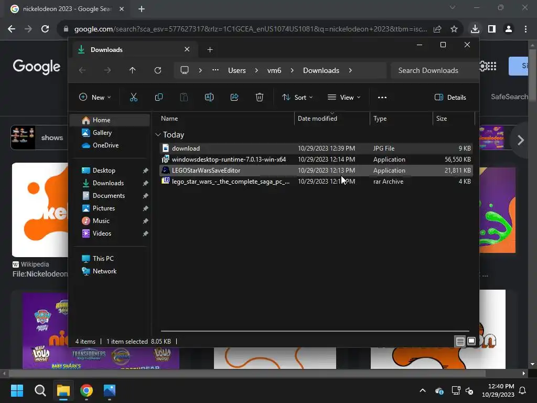Show hidden tray icons chevron
Screen dimensions: 537x403
click(423, 390)
